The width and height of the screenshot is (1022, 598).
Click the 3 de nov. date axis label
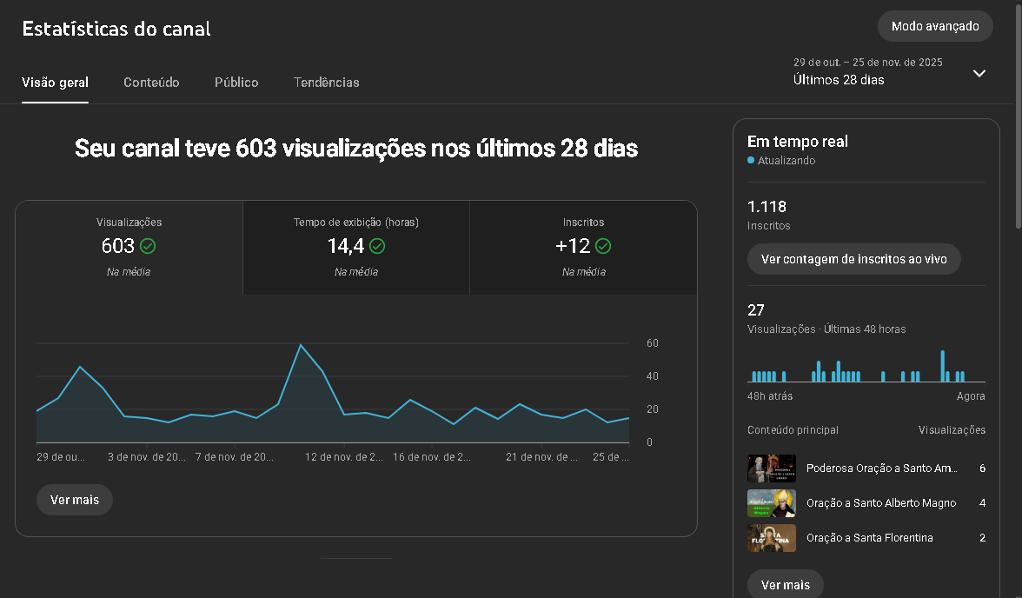click(x=147, y=457)
